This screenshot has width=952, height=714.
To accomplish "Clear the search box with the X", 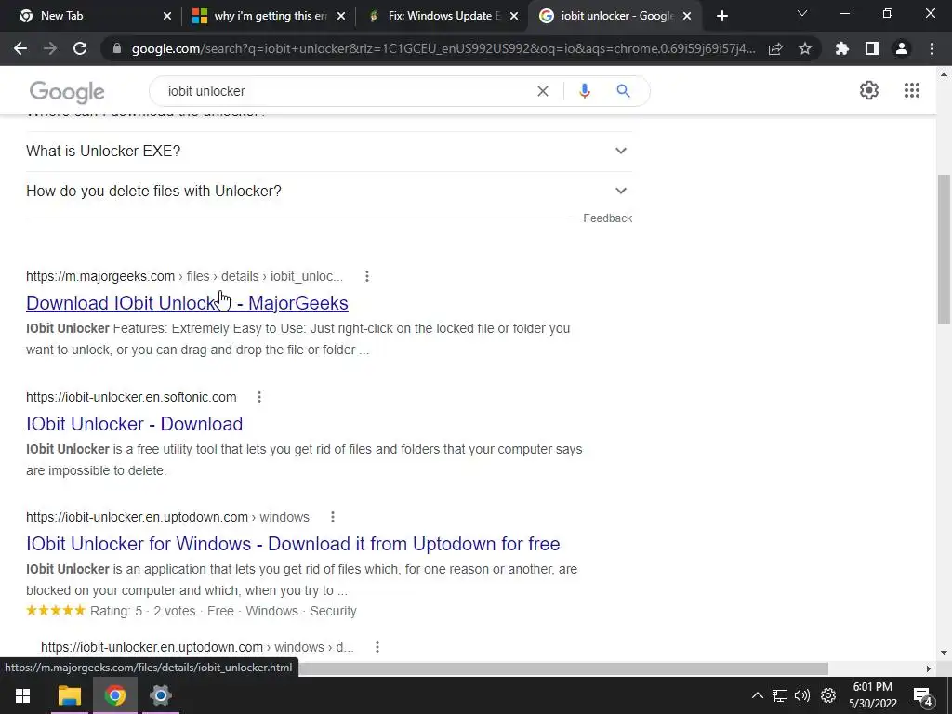I will point(543,91).
